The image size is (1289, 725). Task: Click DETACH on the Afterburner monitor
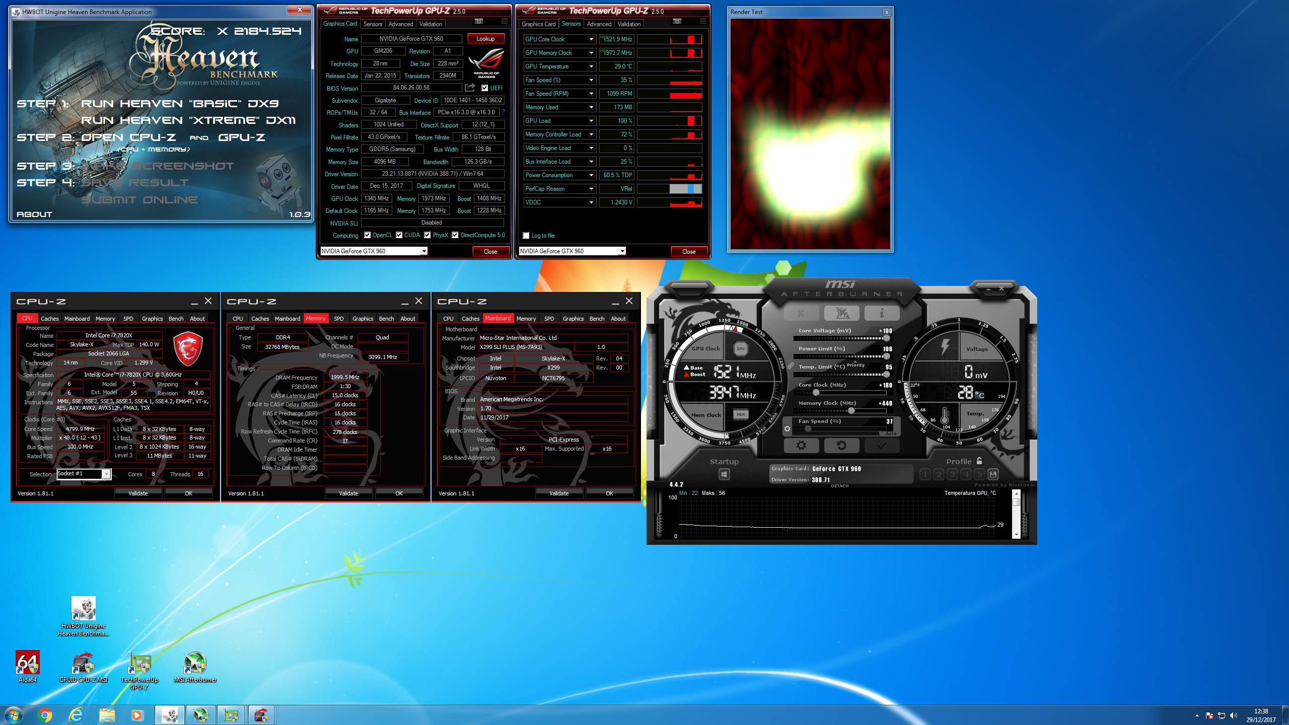[x=839, y=486]
